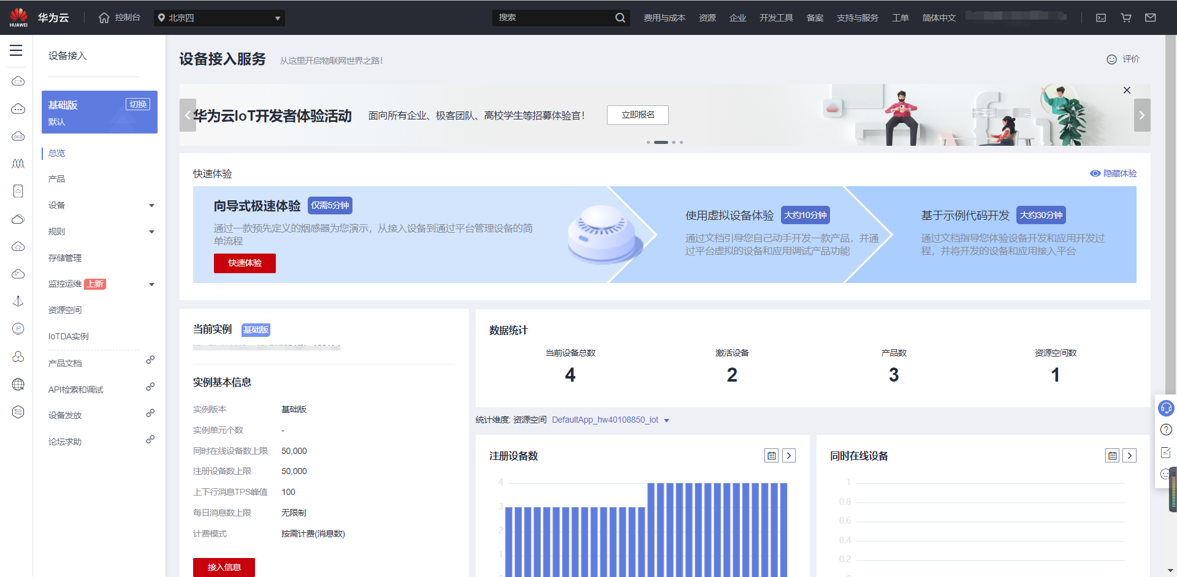Open 基于示例代码开发 step
1177x577 pixels.
[965, 216]
